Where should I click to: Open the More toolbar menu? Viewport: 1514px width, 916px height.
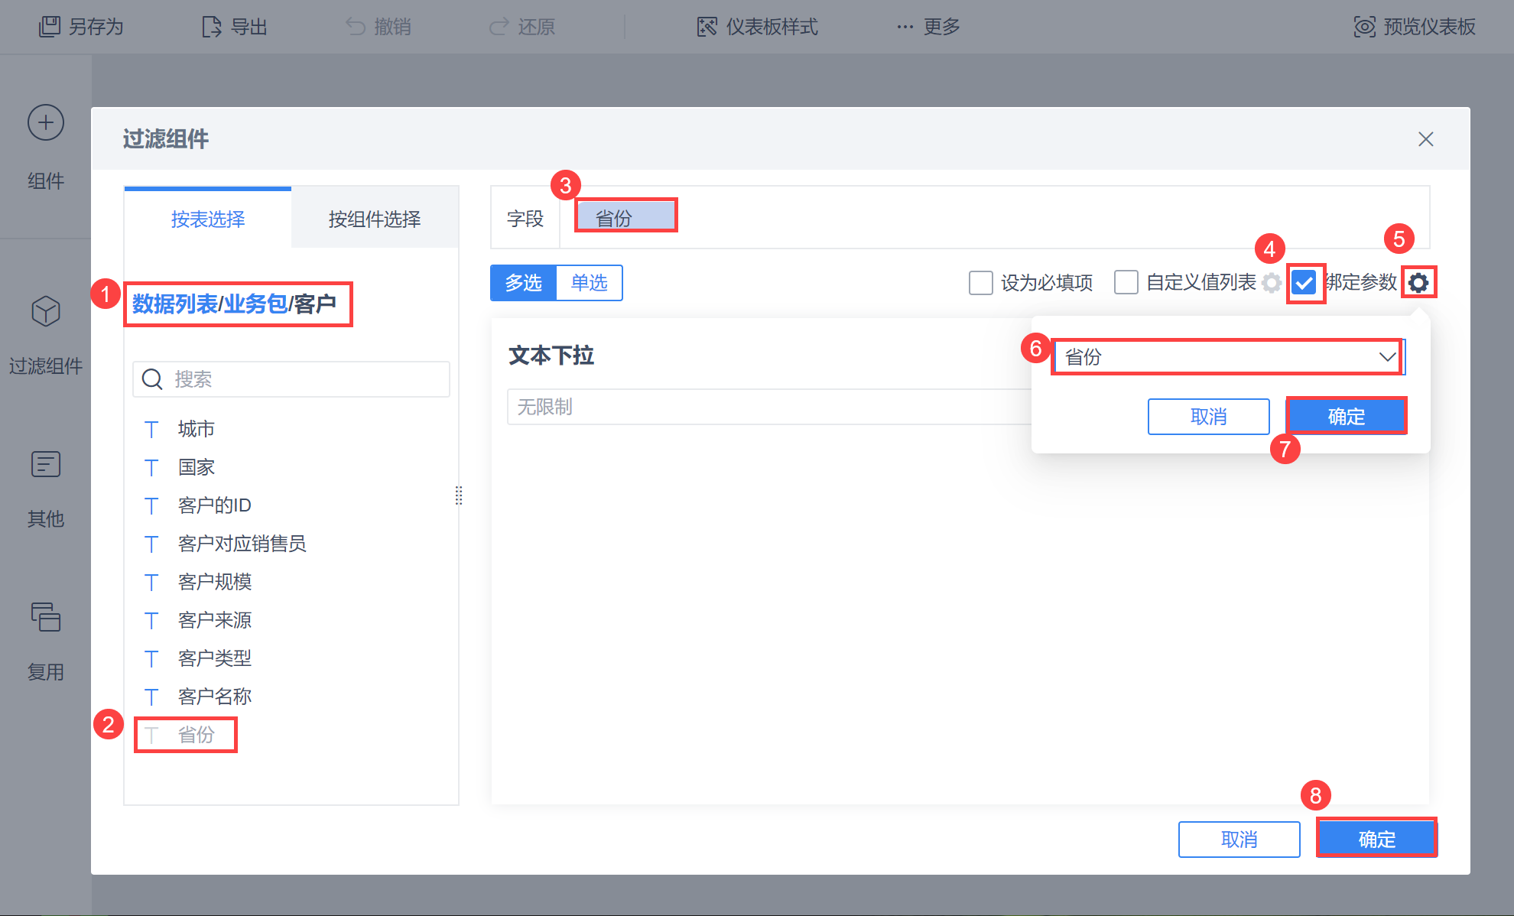928,27
